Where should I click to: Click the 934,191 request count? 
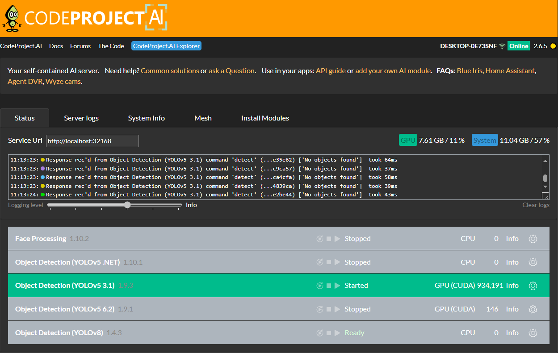point(490,286)
